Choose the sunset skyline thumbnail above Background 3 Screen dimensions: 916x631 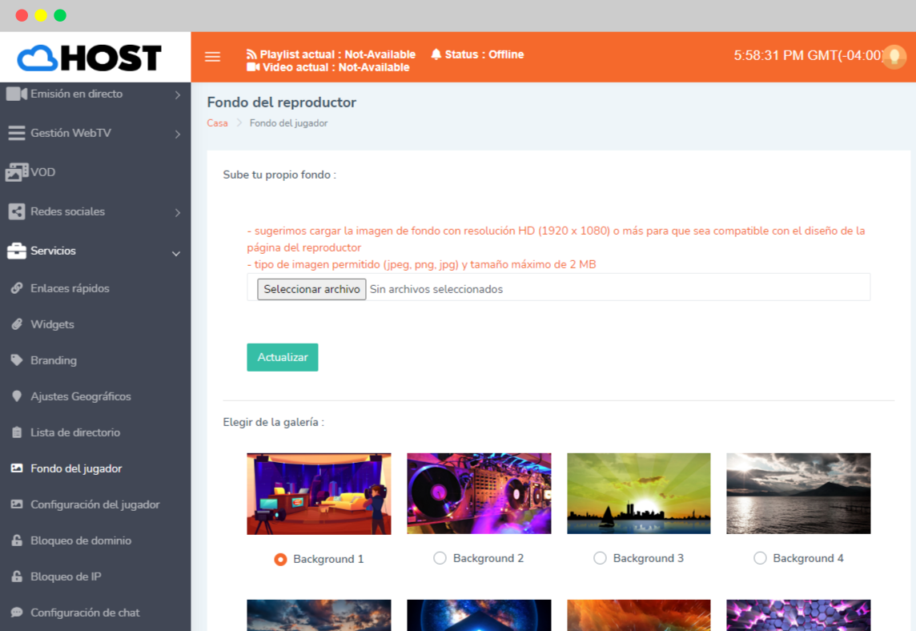(x=639, y=494)
